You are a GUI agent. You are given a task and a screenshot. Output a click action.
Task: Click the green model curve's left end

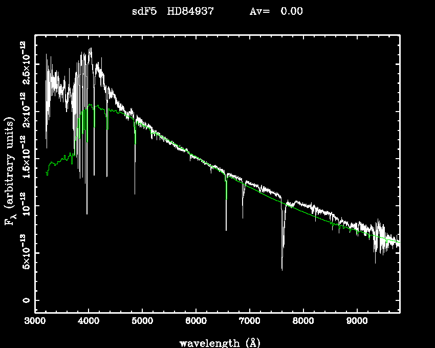[x=47, y=173]
